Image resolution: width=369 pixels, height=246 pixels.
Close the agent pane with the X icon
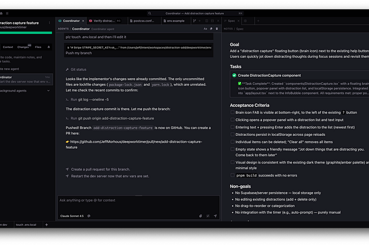click(218, 21)
